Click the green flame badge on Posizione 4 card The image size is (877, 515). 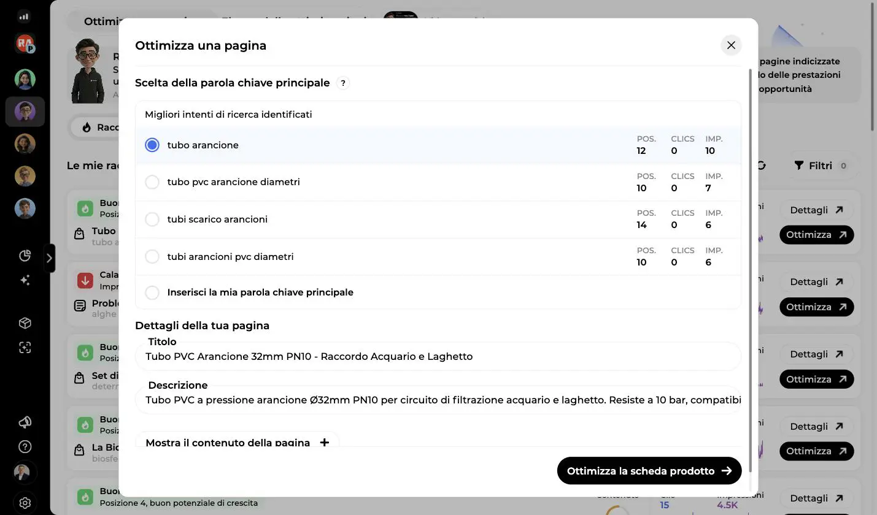(x=85, y=497)
